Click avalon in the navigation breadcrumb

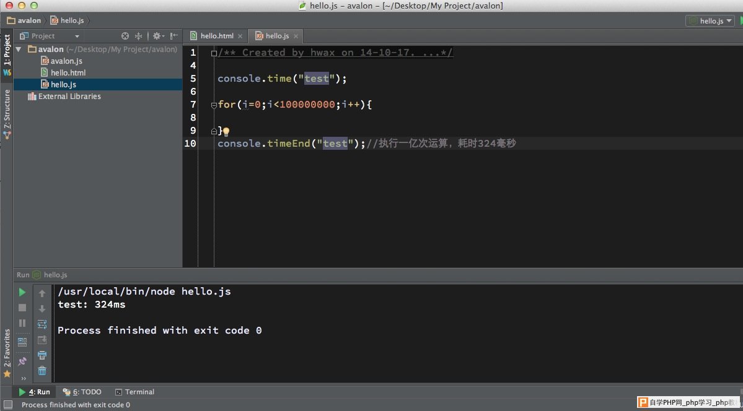[x=24, y=20]
